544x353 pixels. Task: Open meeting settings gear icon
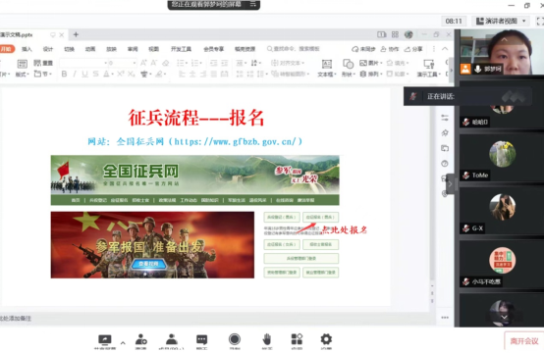[326, 339]
